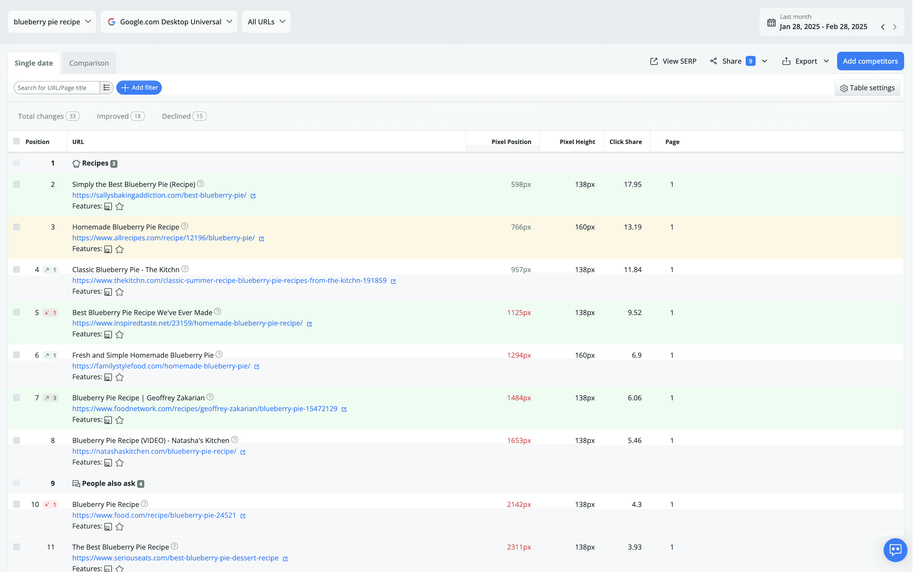Image resolution: width=913 pixels, height=572 pixels.
Task: Click star feature icon in Kitchn row
Action: click(x=120, y=292)
